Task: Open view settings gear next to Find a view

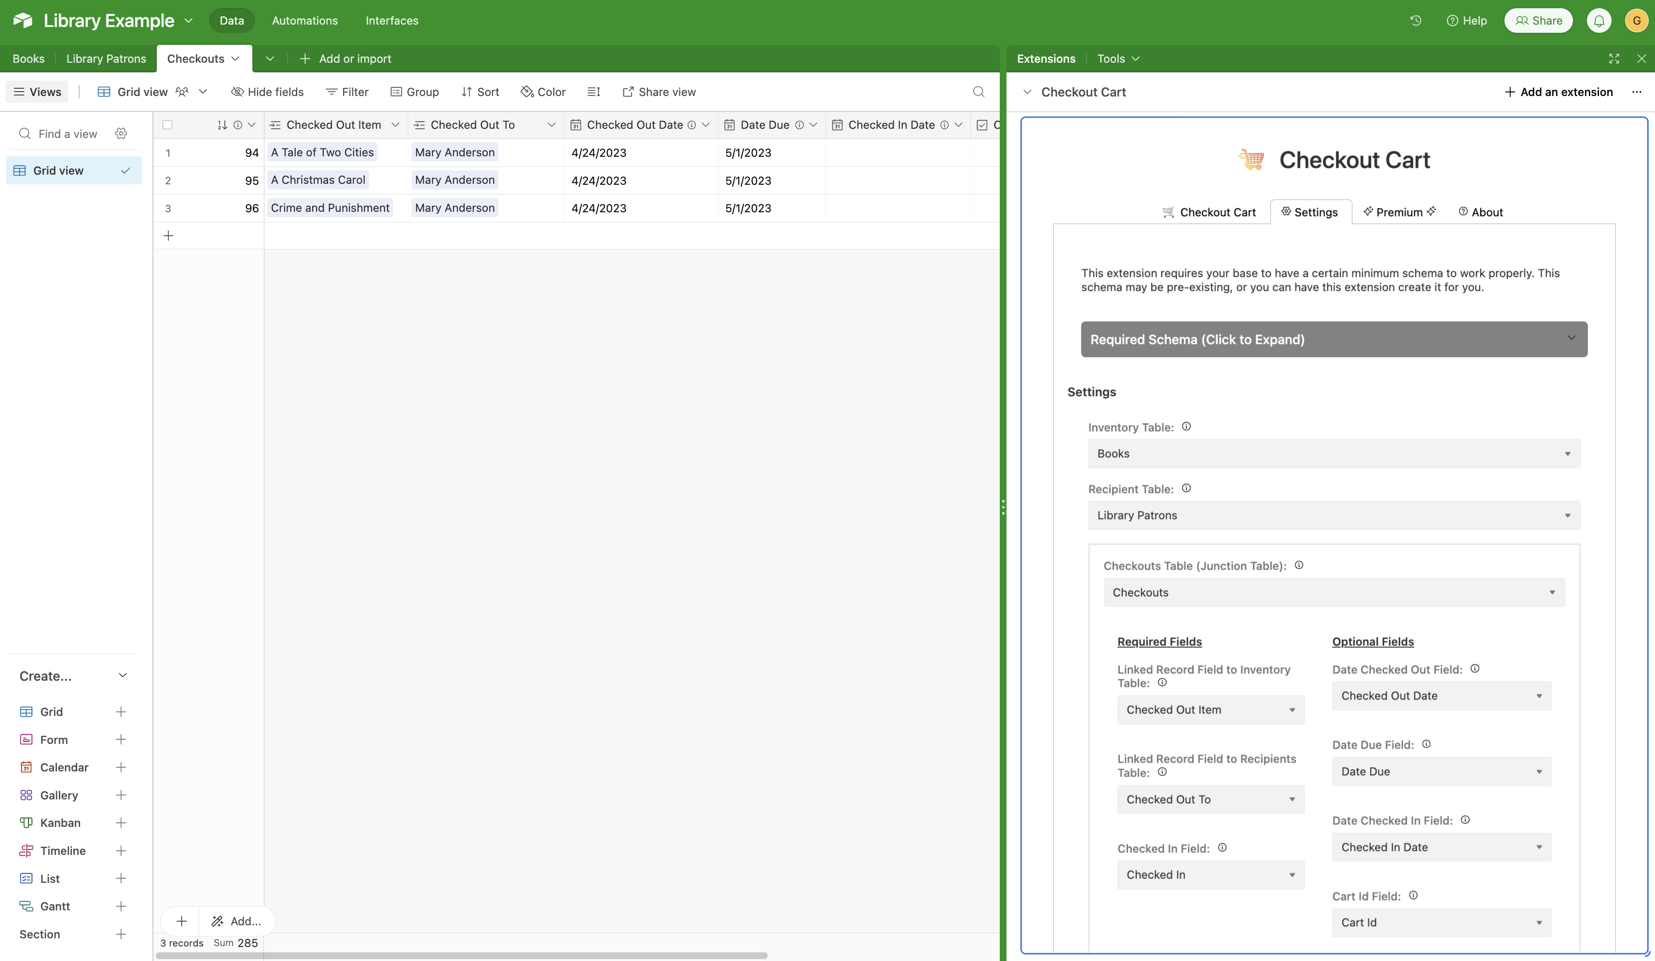Action: pyautogui.click(x=121, y=134)
